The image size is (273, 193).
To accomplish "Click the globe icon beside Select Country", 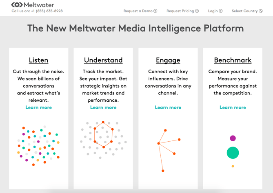I will point(261,11).
